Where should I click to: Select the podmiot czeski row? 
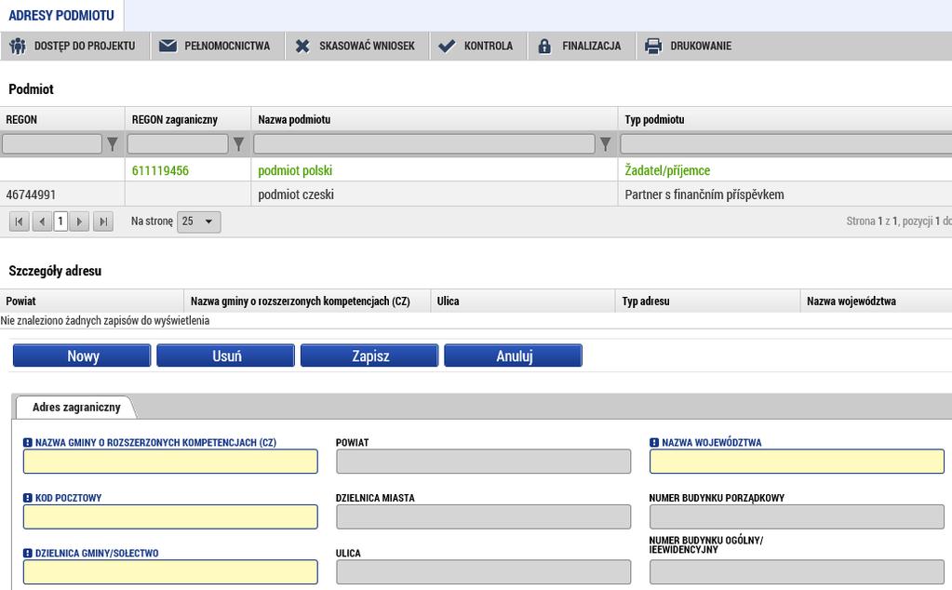(x=476, y=194)
